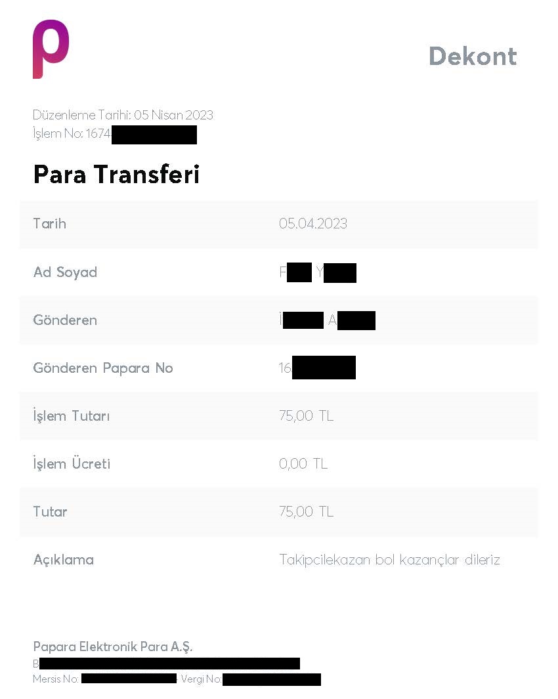This screenshot has width=558, height=699.
Task: Click the İşlem Tutarı label
Action: 72,415
